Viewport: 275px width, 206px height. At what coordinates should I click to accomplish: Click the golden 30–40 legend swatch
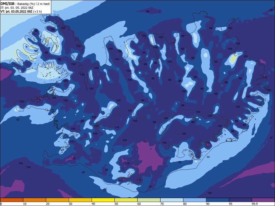pyautogui.click(x=80, y=200)
